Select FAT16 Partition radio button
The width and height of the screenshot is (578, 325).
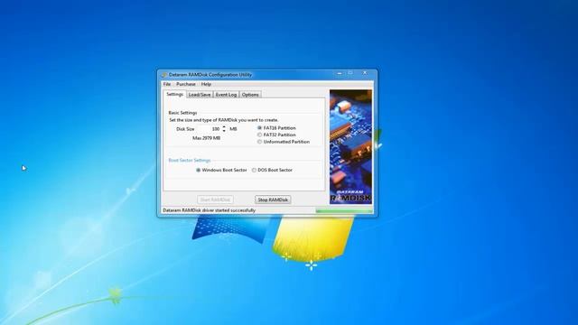tap(259, 128)
